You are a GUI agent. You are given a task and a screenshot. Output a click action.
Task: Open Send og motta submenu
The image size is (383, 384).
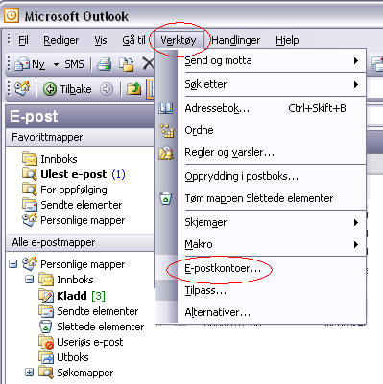[x=272, y=60]
